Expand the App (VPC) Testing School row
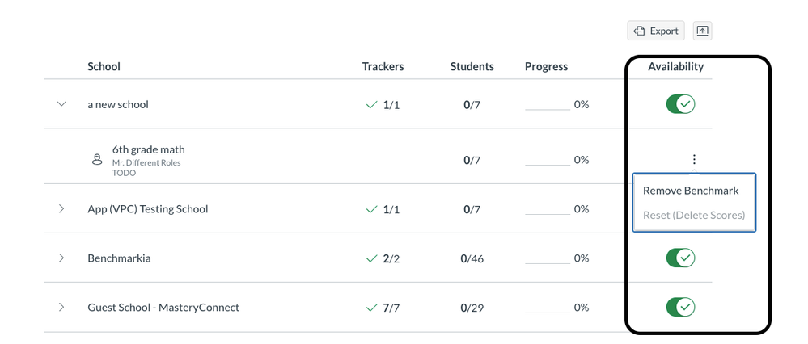The height and width of the screenshot is (344, 808). pos(61,209)
